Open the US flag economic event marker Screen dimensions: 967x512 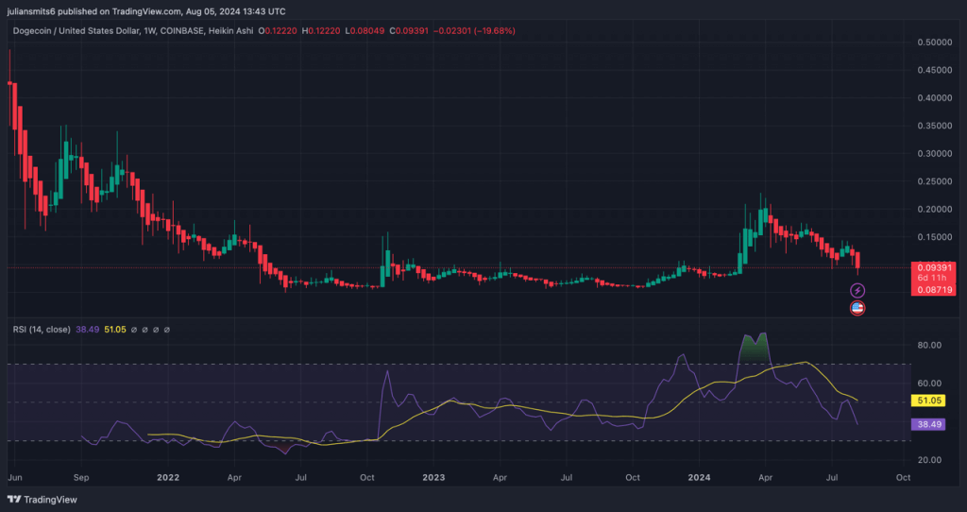click(x=857, y=307)
